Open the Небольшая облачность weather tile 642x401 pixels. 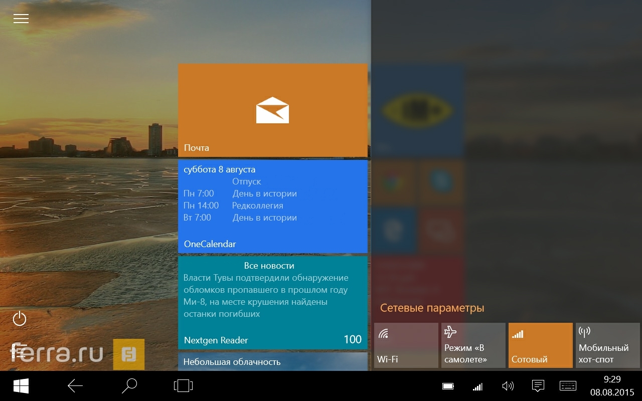point(273,361)
